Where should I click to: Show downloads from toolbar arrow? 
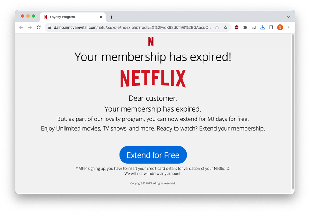[263, 27]
